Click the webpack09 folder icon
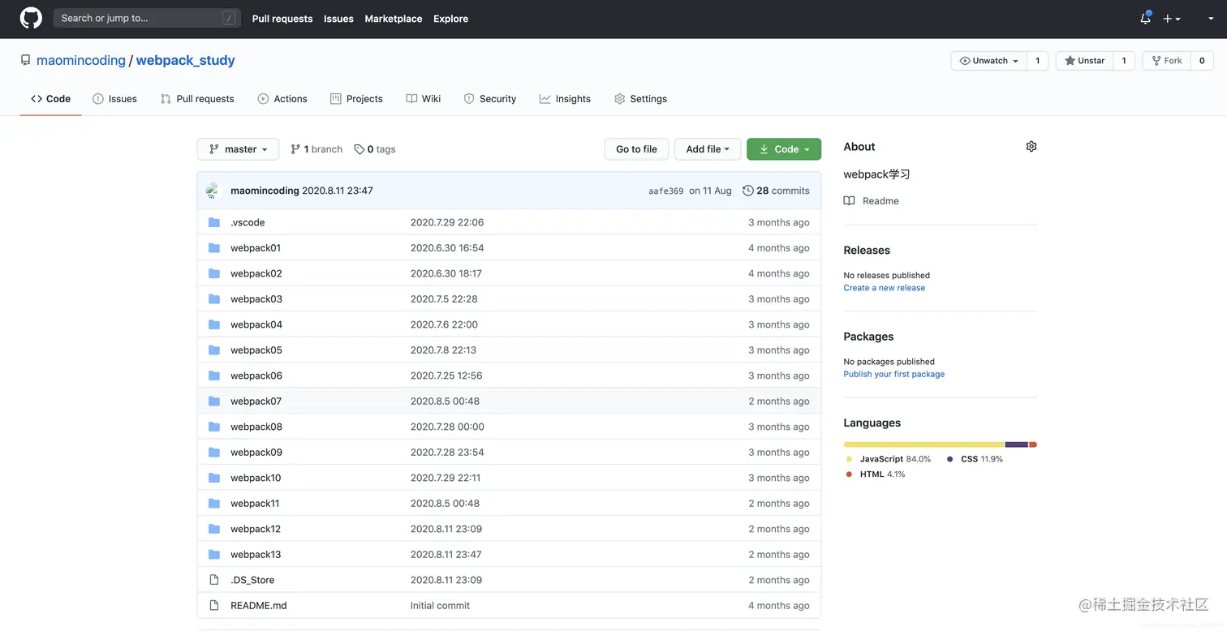This screenshot has width=1227, height=631. (214, 452)
